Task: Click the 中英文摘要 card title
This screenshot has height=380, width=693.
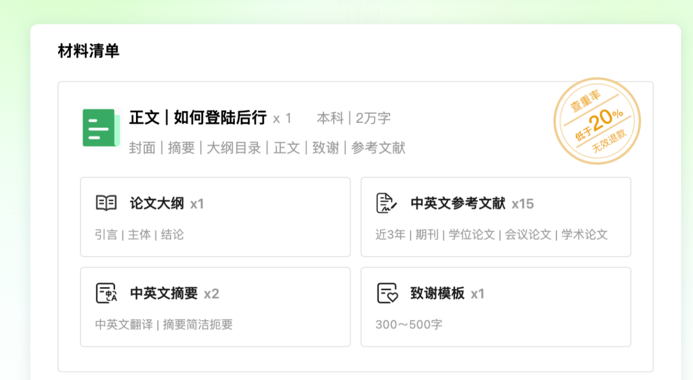Action: [x=164, y=294]
